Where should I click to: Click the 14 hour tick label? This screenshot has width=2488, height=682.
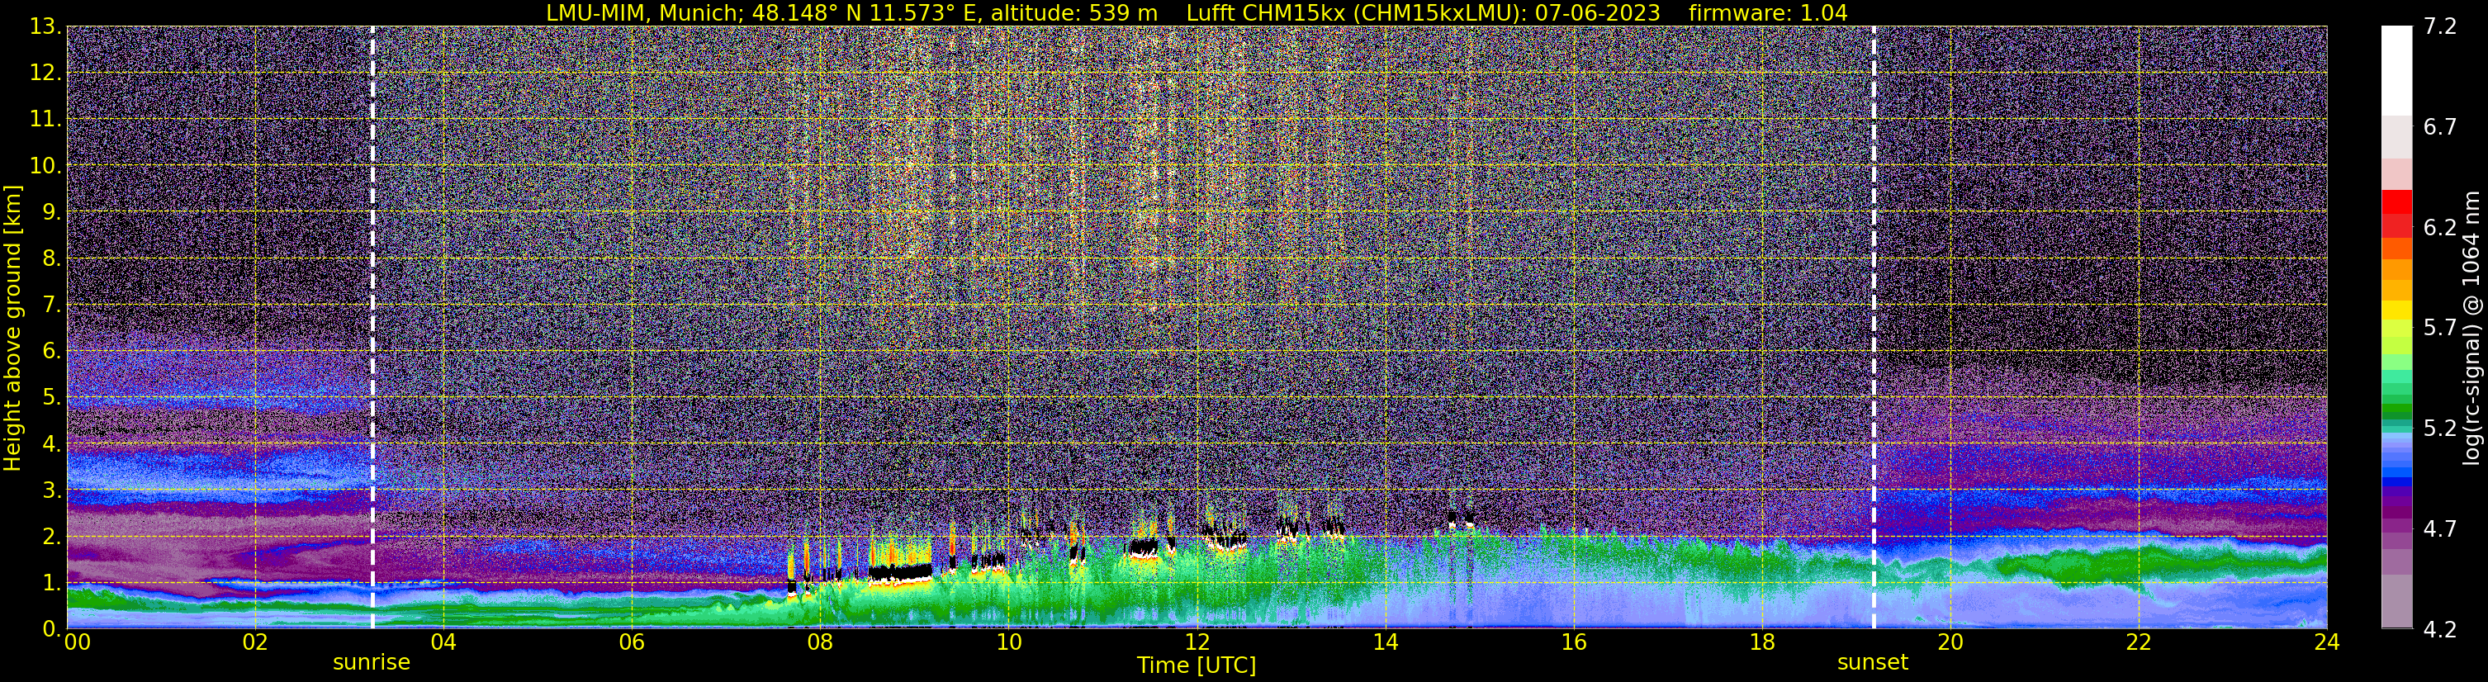(1385, 642)
